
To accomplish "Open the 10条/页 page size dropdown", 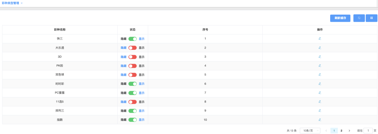I will pos(310,131).
